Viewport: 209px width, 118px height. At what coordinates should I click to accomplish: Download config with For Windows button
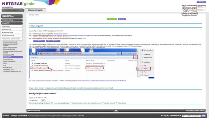[39, 41]
